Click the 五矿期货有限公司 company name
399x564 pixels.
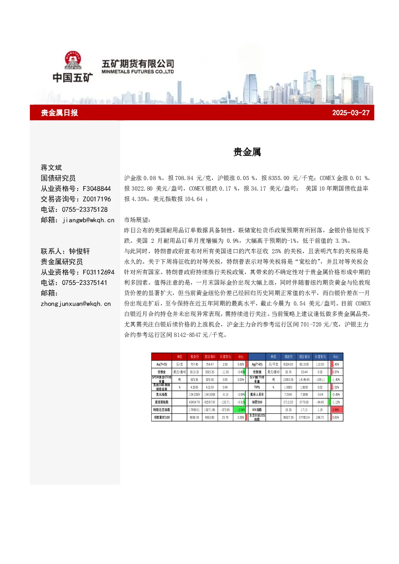point(138,64)
